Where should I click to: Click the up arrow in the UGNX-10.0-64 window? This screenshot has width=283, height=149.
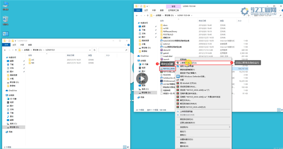click(x=148, y=15)
